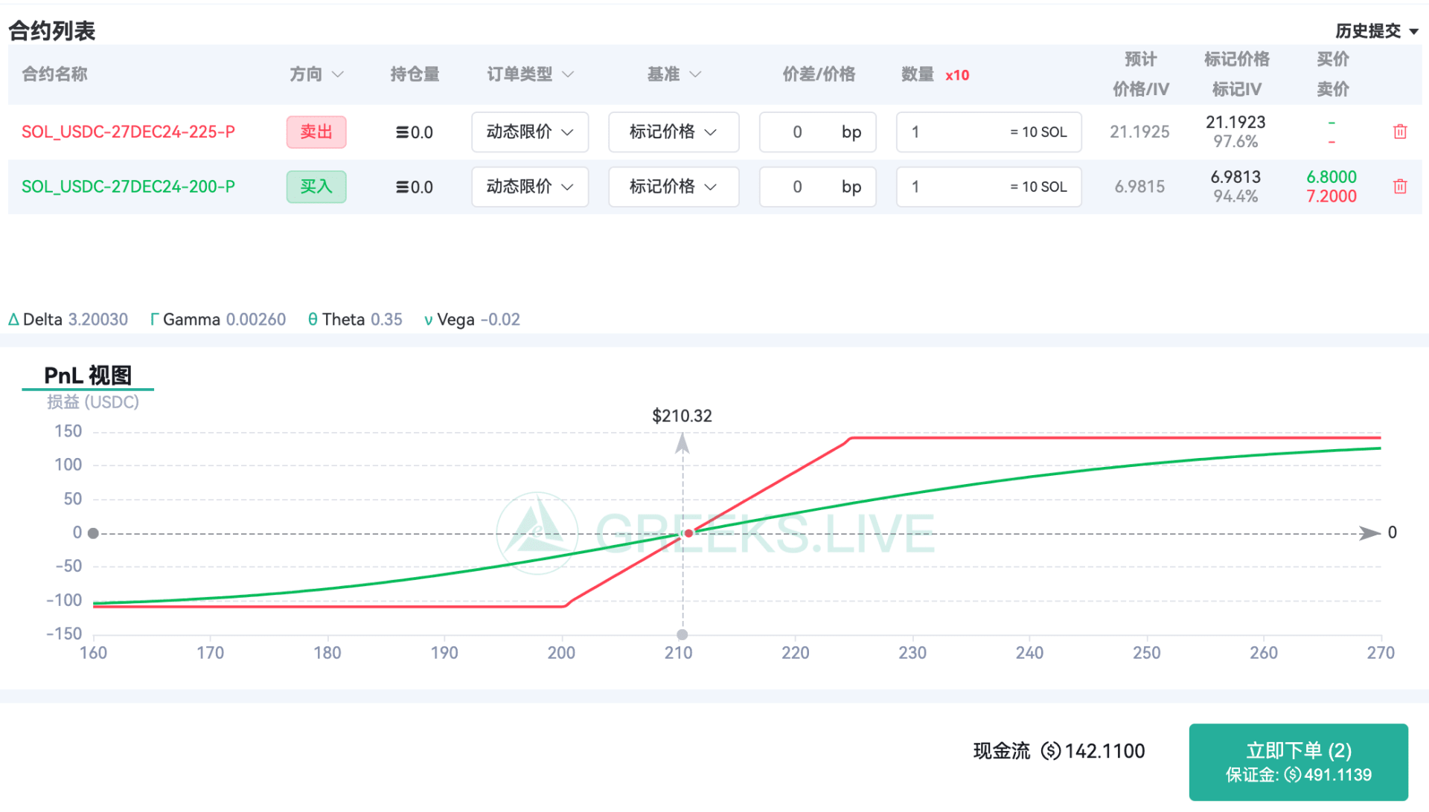Click the 价差/价格 column header
Image resolution: width=1429 pixels, height=812 pixels.
[x=819, y=74]
